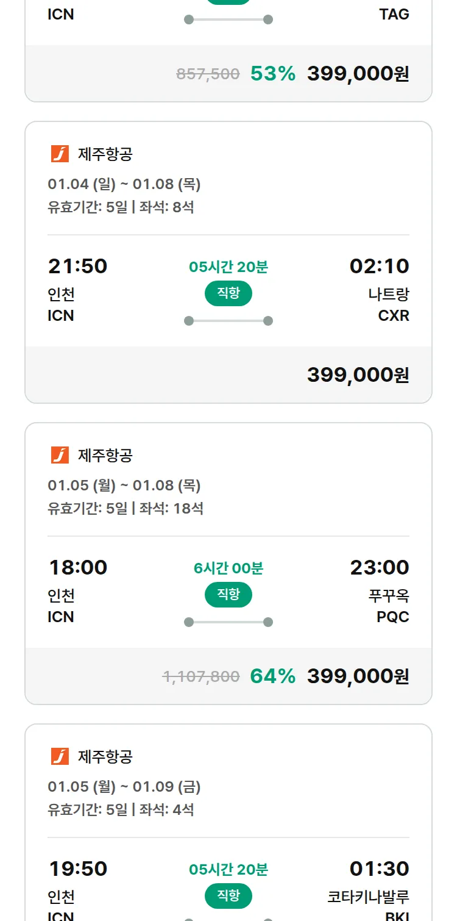Click route line of Nha Trang flight

(x=228, y=321)
